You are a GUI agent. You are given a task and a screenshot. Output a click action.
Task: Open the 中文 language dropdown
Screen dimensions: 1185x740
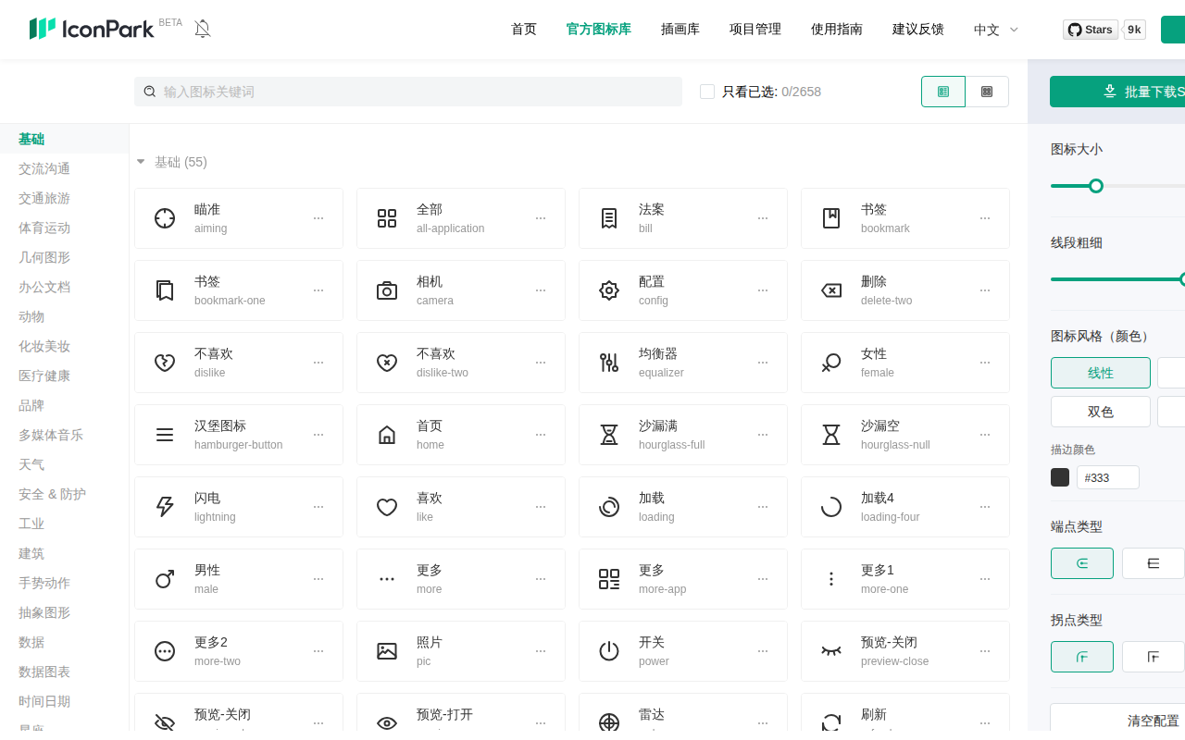pyautogui.click(x=996, y=30)
